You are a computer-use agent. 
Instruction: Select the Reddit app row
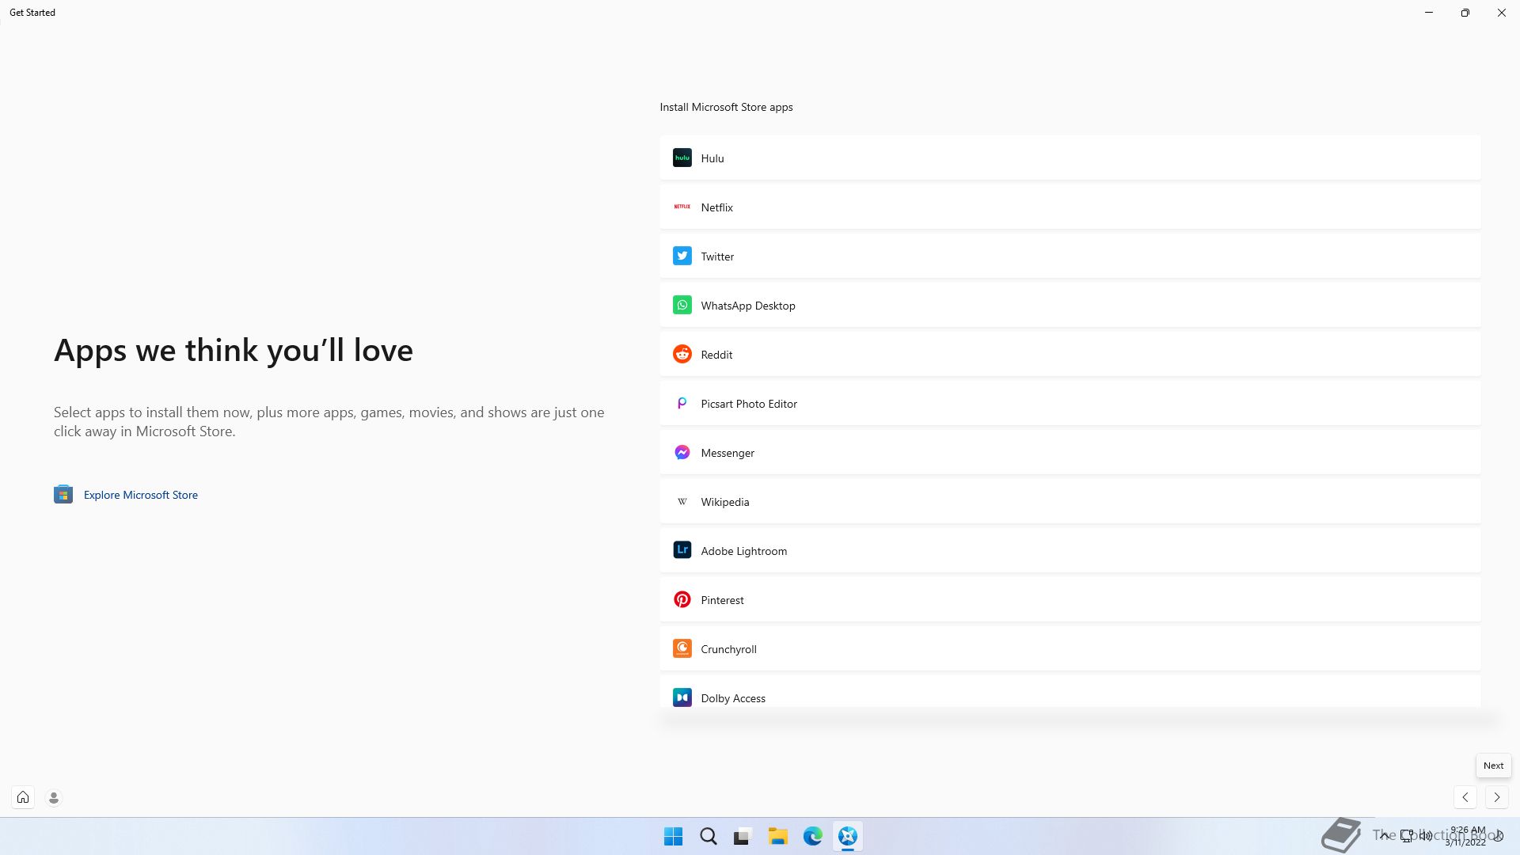point(1070,354)
